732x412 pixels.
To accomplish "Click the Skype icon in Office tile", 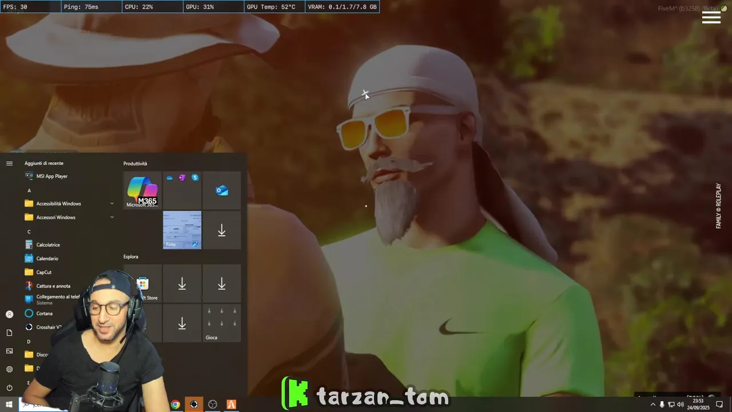I will [195, 178].
